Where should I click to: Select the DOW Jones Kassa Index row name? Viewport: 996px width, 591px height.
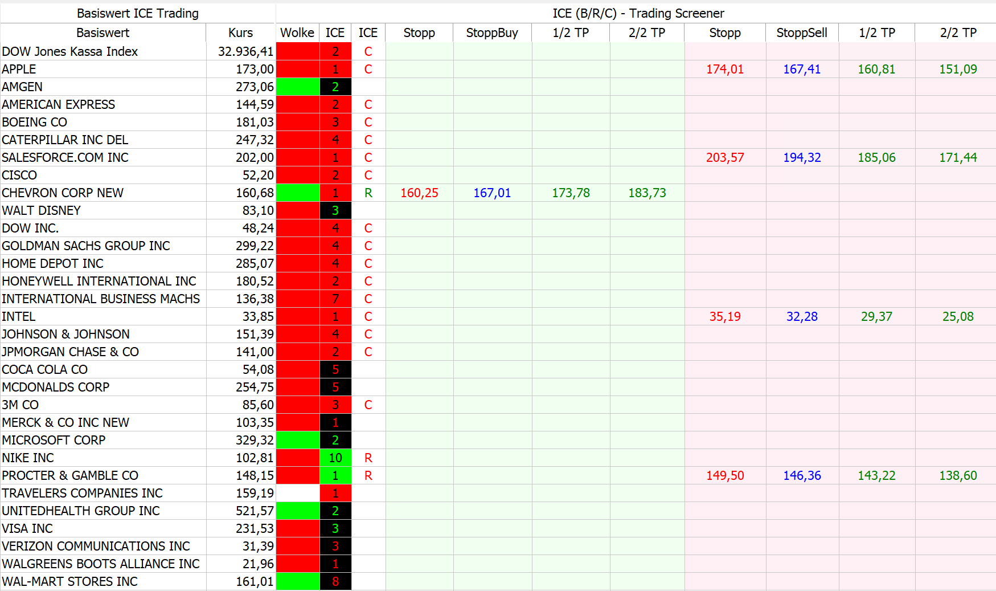pyautogui.click(x=70, y=51)
